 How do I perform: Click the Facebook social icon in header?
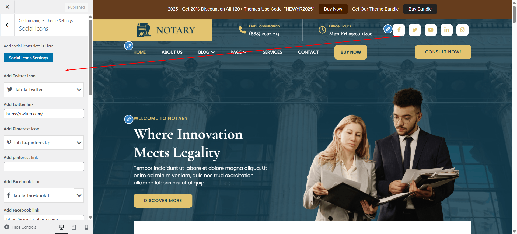point(399,30)
